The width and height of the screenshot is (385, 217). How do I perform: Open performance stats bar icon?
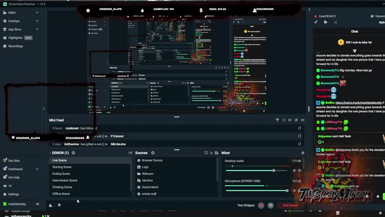point(51,205)
